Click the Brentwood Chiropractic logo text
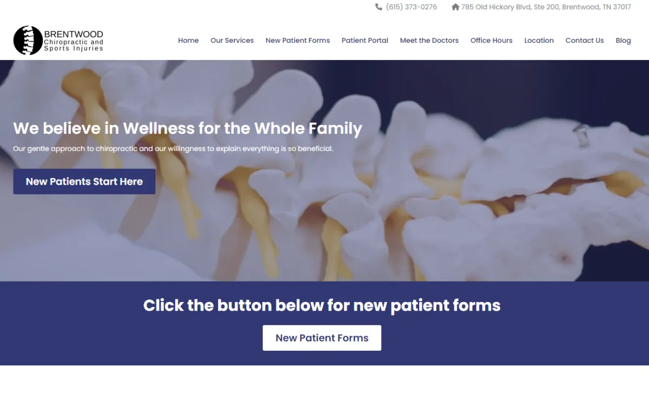The height and width of the screenshot is (393, 649). (74, 41)
